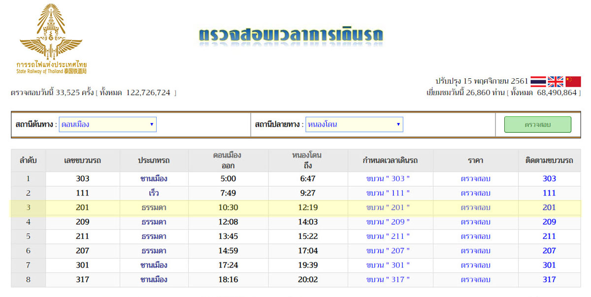
Task: Track train 303 in the tracking column
Action: [549, 179]
